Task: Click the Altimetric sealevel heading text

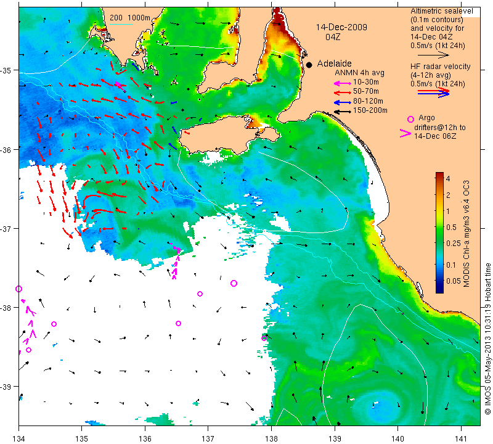Action: pyautogui.click(x=442, y=11)
